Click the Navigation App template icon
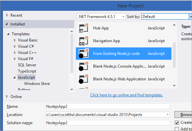 (x=84, y=41)
